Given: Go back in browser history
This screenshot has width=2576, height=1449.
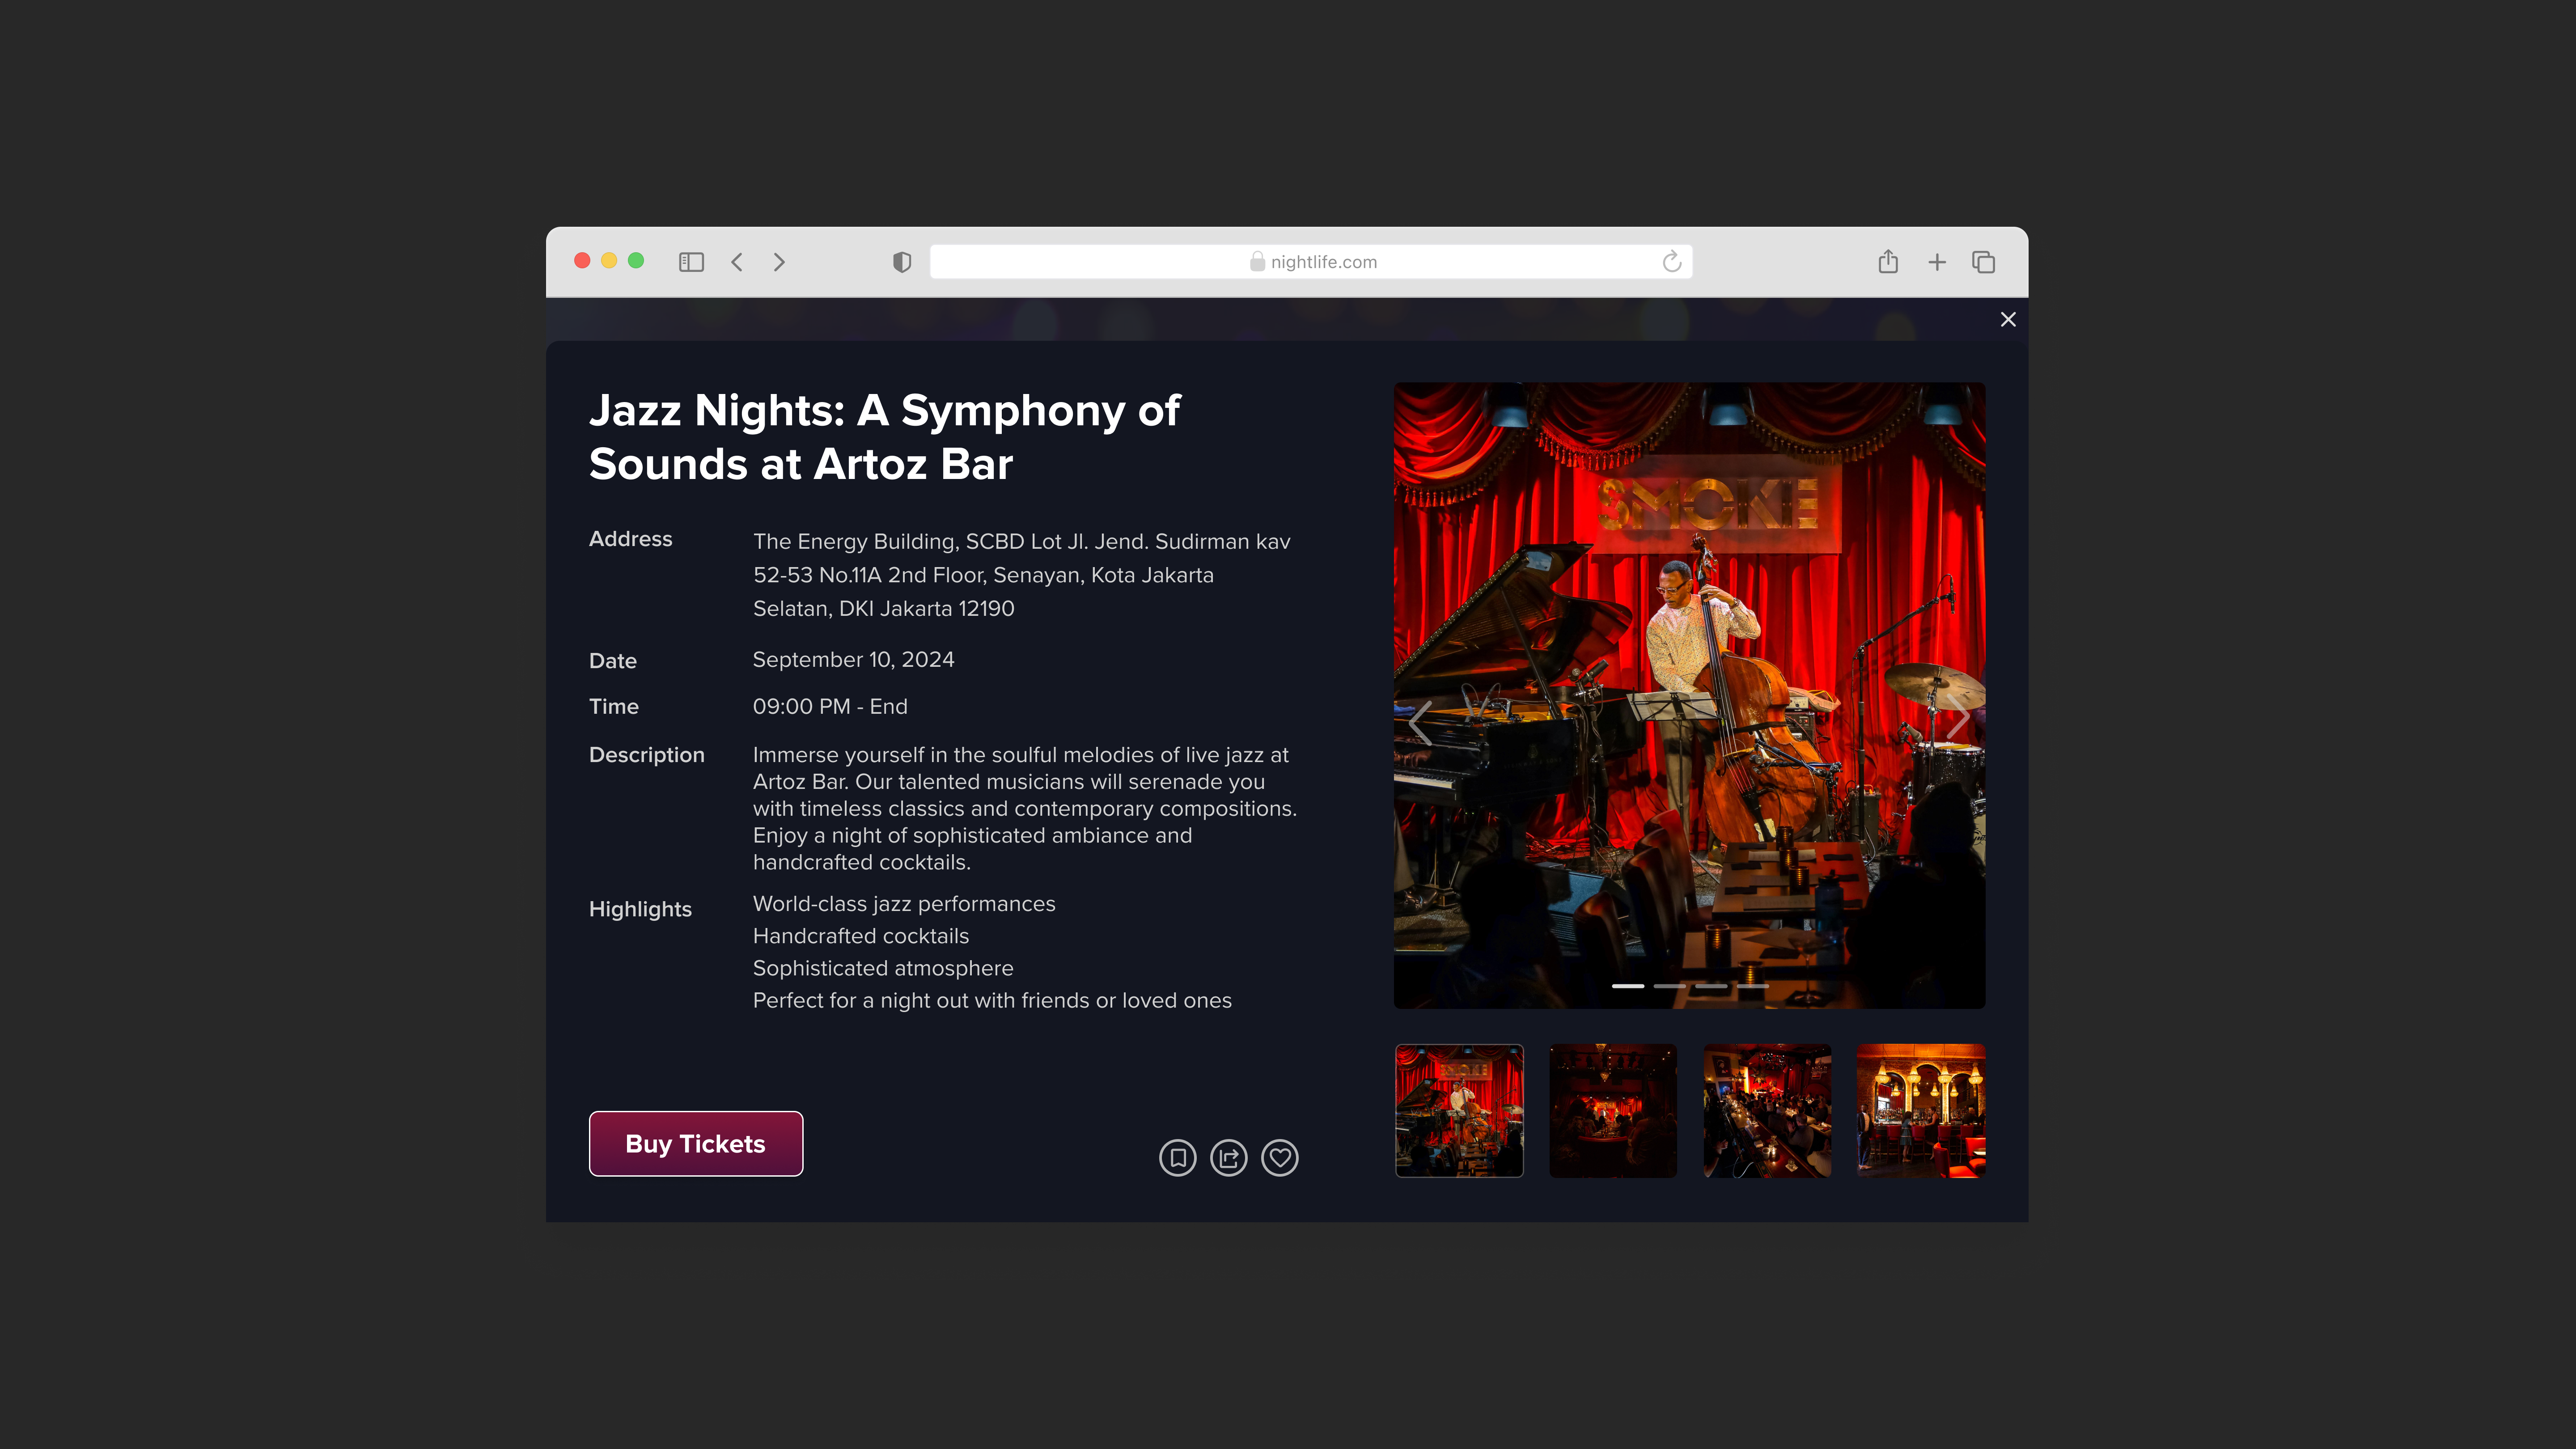Looking at the screenshot, I should tap(737, 262).
